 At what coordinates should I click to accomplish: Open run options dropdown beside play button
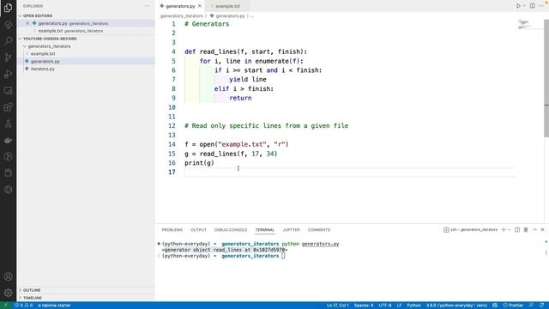(x=524, y=6)
